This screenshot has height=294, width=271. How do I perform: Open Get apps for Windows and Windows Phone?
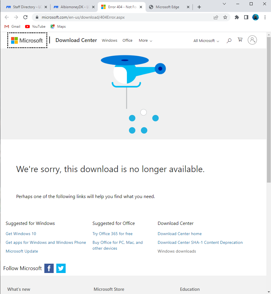[x=46, y=242]
